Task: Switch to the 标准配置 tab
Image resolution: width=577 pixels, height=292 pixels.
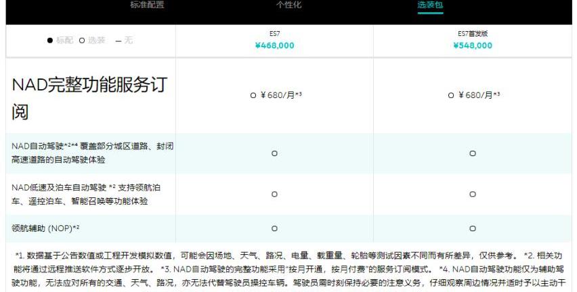Action: click(147, 5)
